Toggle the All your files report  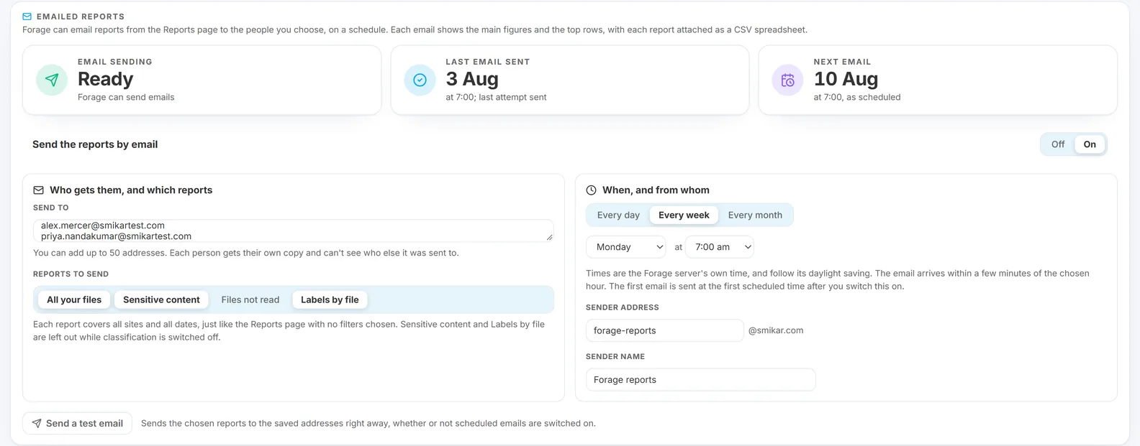pyautogui.click(x=74, y=299)
